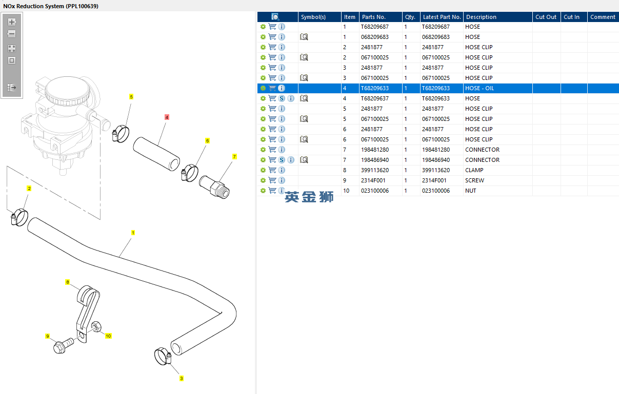The width and height of the screenshot is (619, 394).
Task: Sort table by Symbol(s) column header
Action: (x=320, y=17)
